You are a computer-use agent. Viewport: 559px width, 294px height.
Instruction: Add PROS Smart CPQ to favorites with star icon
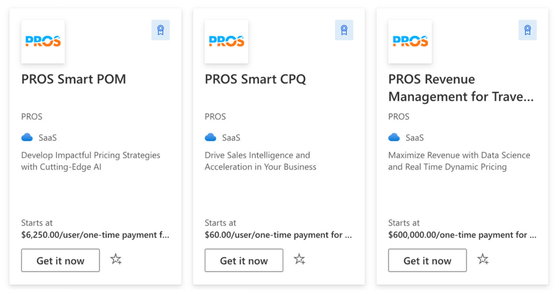pyautogui.click(x=300, y=259)
